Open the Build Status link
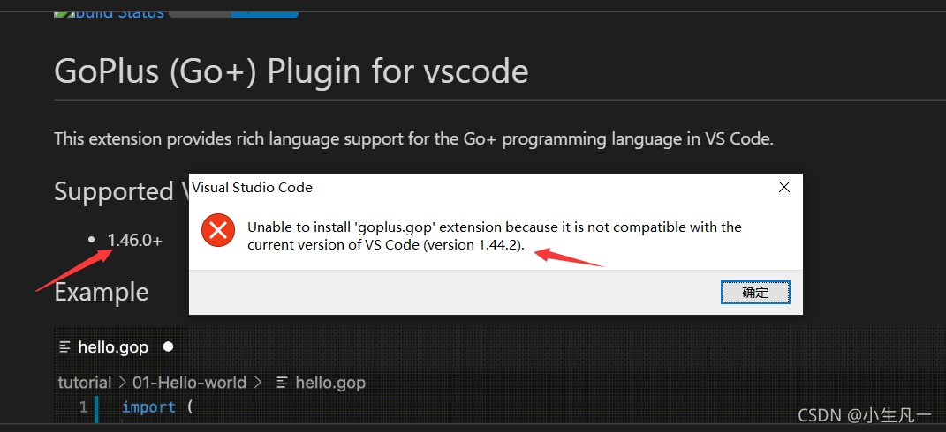Image resolution: width=946 pixels, height=432 pixels. [x=119, y=12]
